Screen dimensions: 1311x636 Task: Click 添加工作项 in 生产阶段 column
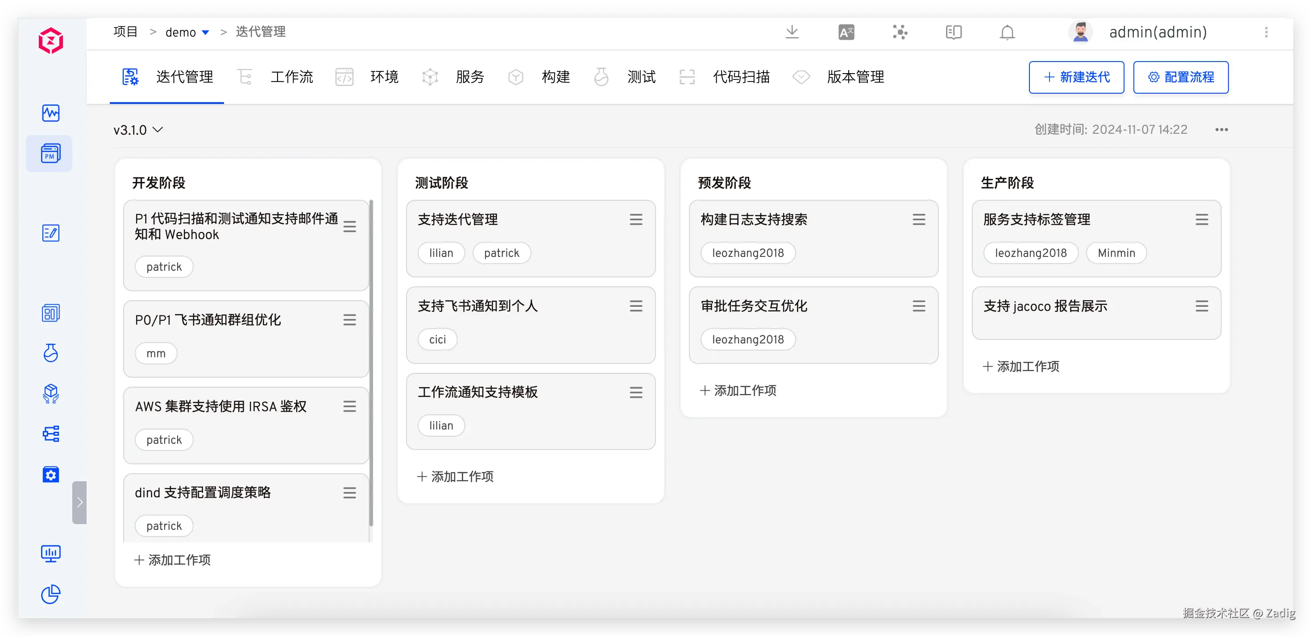coord(1021,366)
